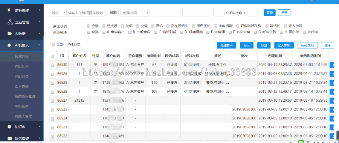The width and height of the screenshot is (339, 143).
Task: Tick the 已接通 call status checkbox
Action: click(104, 26)
